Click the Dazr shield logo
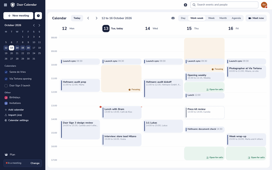272x170 pixels. pyautogui.click(x=13, y=5)
